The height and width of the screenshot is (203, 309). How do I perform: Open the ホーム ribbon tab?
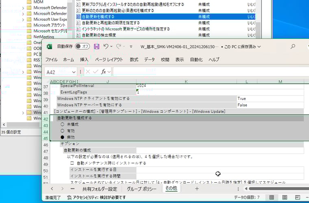pos(69,59)
